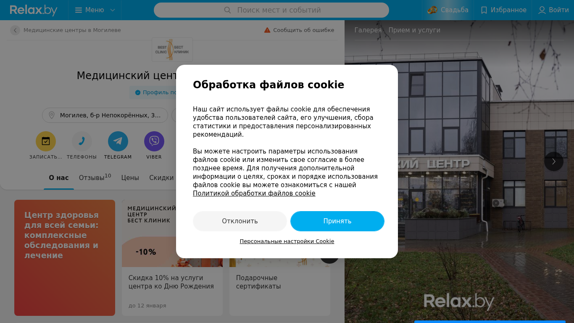Open Политикой обработки файлов cookie link
Image resolution: width=574 pixels, height=323 pixels.
[x=254, y=193]
